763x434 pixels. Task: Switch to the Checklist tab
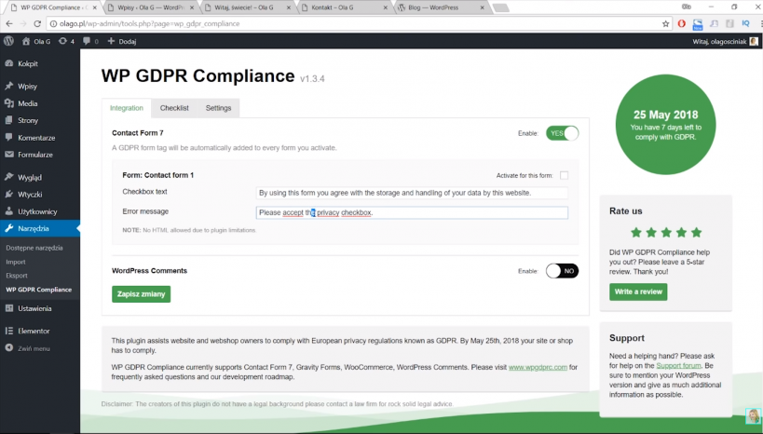coord(174,108)
